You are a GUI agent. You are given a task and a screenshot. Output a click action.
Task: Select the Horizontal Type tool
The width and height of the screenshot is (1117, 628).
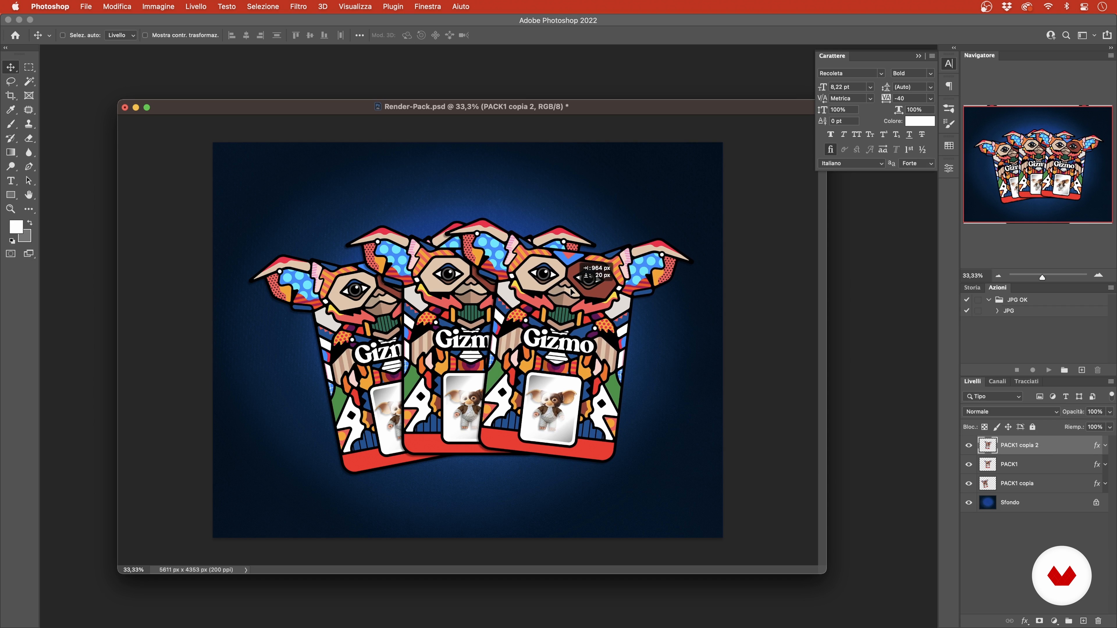click(x=11, y=181)
